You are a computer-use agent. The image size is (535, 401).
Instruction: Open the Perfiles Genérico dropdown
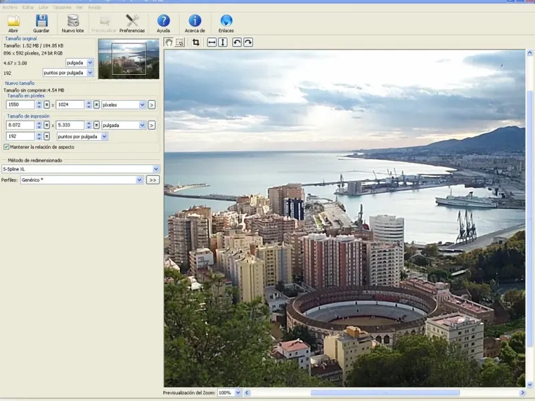[x=139, y=180]
